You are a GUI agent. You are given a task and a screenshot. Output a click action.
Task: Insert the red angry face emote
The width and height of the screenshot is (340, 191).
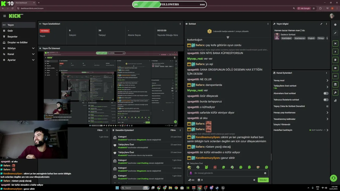215,167
